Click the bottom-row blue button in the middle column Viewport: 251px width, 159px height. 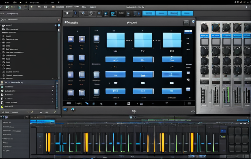point(143,91)
